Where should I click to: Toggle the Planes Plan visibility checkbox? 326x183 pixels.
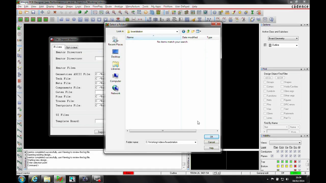coord(272,156)
